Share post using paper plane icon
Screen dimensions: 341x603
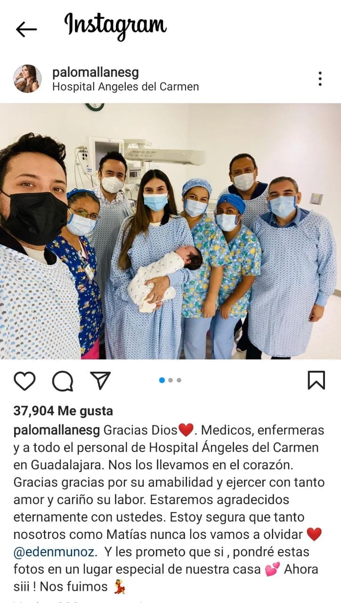point(100,380)
